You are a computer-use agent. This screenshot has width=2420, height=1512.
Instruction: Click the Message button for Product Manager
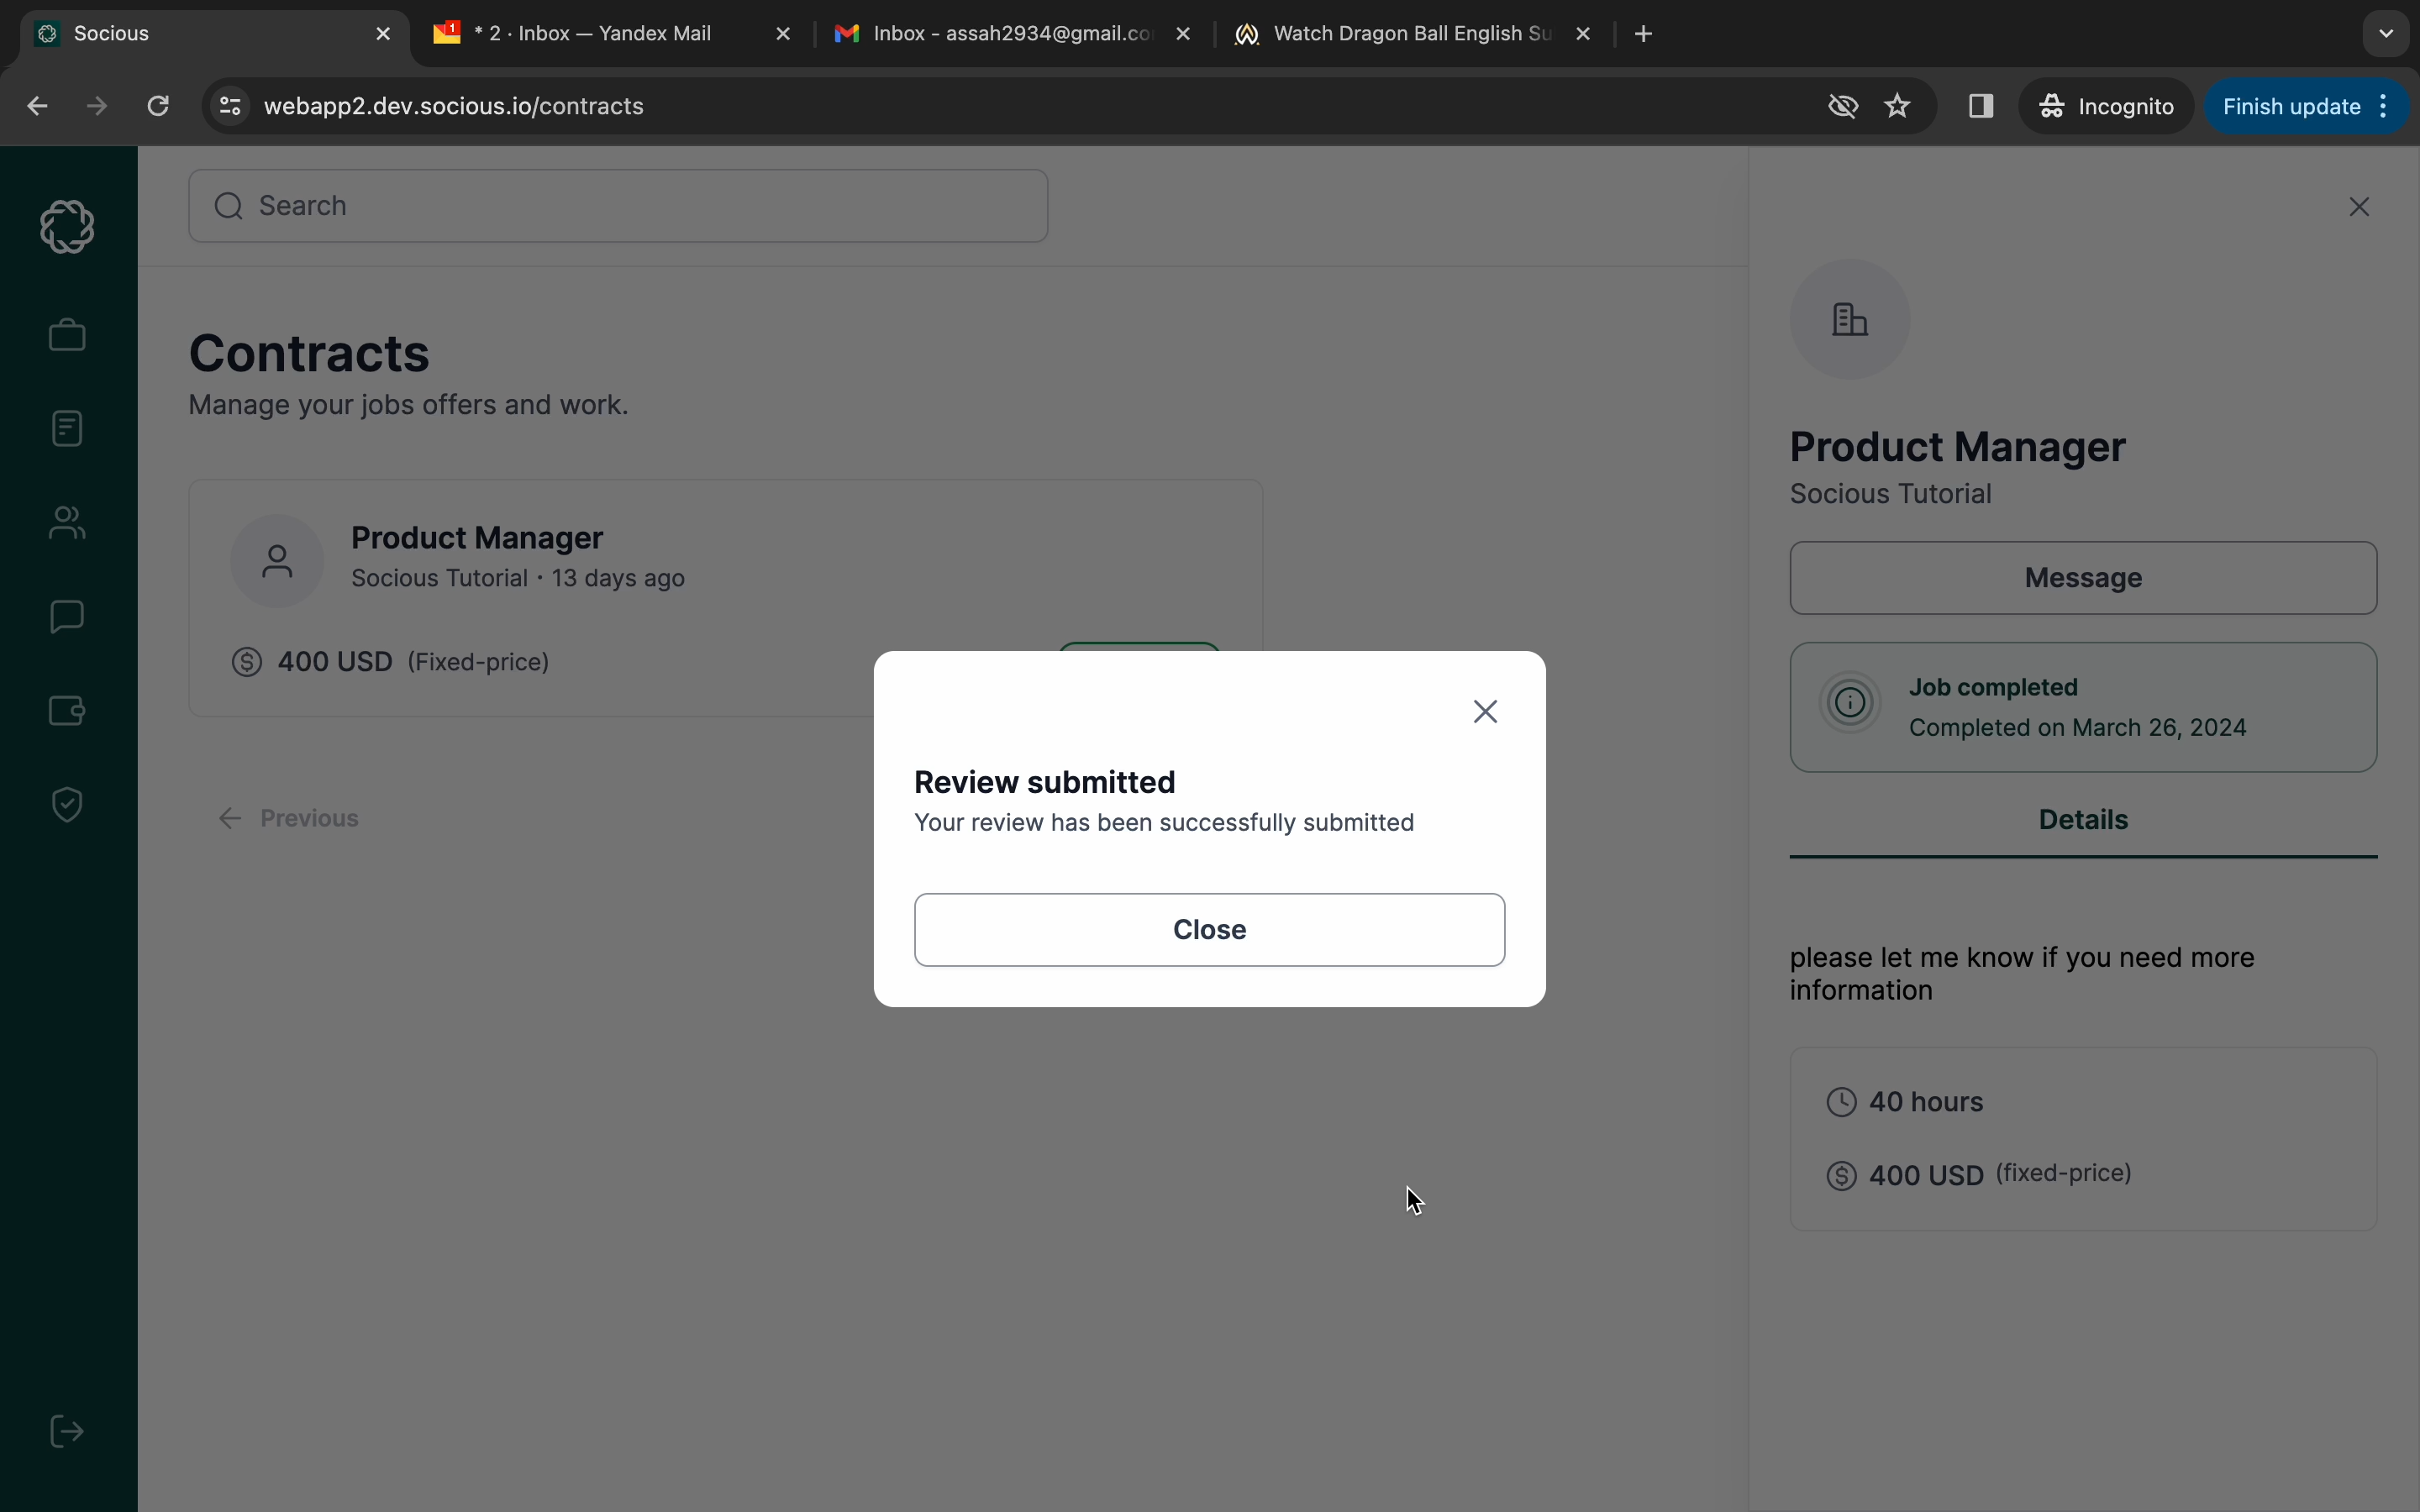tap(2082, 578)
